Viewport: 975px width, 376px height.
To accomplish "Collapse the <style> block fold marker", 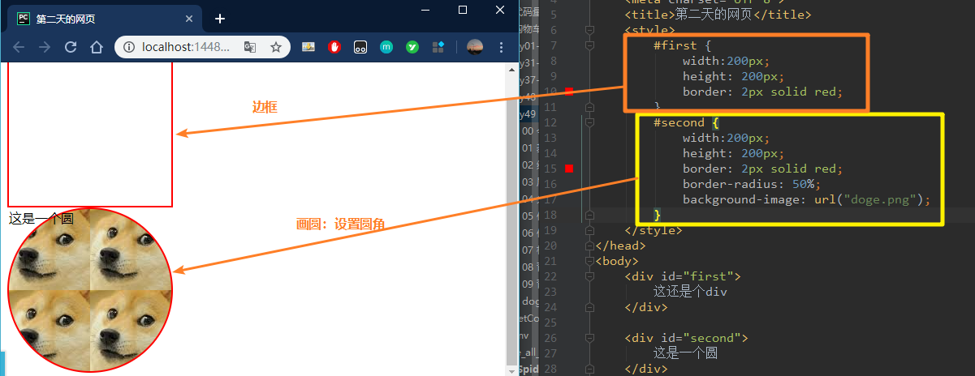I will [589, 30].
